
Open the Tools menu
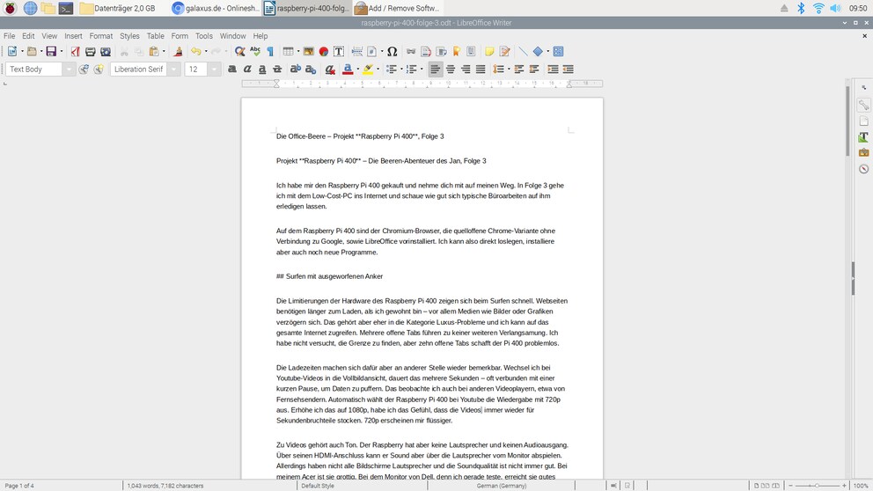204,35
